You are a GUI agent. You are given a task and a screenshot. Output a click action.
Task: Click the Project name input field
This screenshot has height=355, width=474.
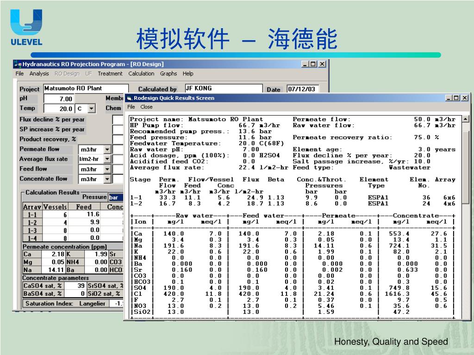tap(86, 88)
